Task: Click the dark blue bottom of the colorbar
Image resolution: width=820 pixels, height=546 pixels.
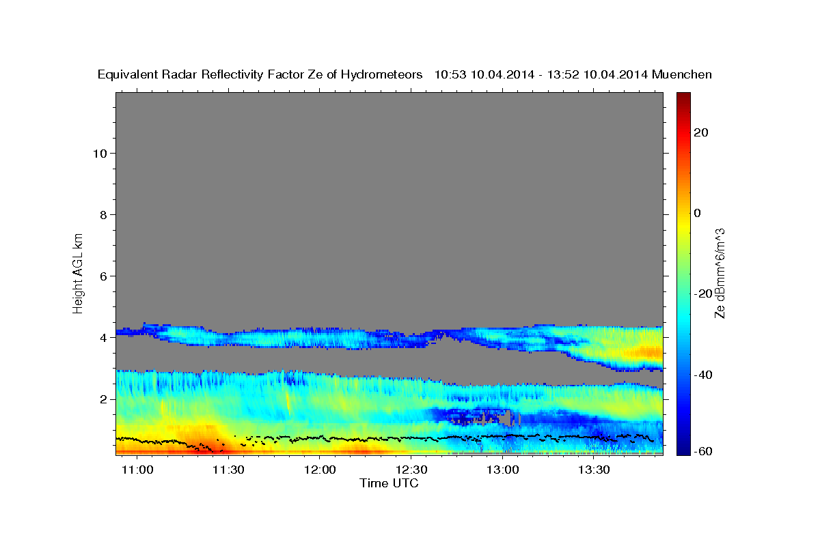Action: [x=682, y=447]
